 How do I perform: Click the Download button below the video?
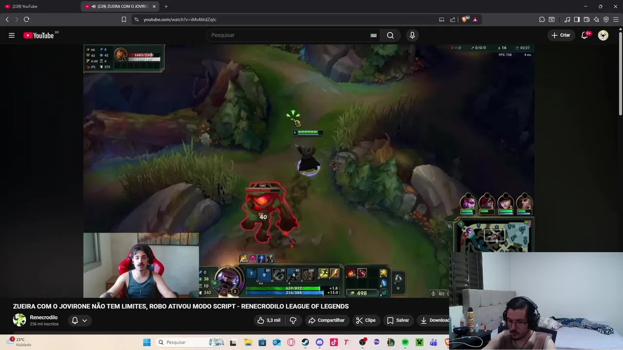[x=434, y=320]
